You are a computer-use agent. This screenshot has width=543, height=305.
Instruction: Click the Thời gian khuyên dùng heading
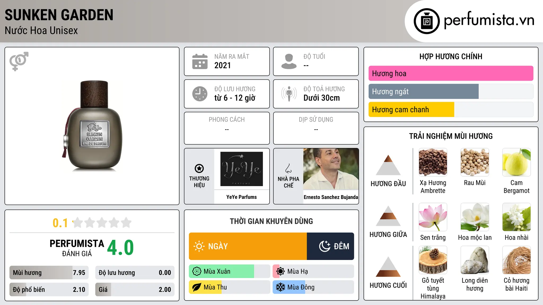coord(271,221)
